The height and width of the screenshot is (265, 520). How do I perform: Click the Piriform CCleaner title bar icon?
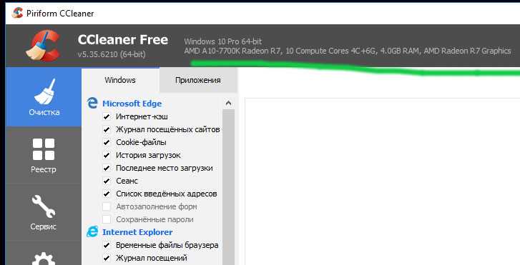(18, 13)
